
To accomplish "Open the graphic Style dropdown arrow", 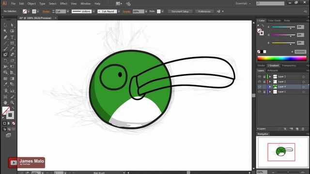I will coord(163,12).
